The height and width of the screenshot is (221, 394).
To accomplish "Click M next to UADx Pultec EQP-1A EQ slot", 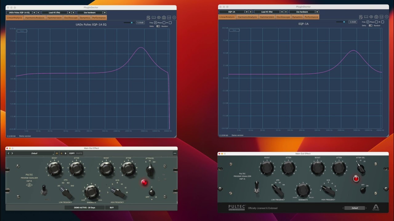I will point(34,13).
